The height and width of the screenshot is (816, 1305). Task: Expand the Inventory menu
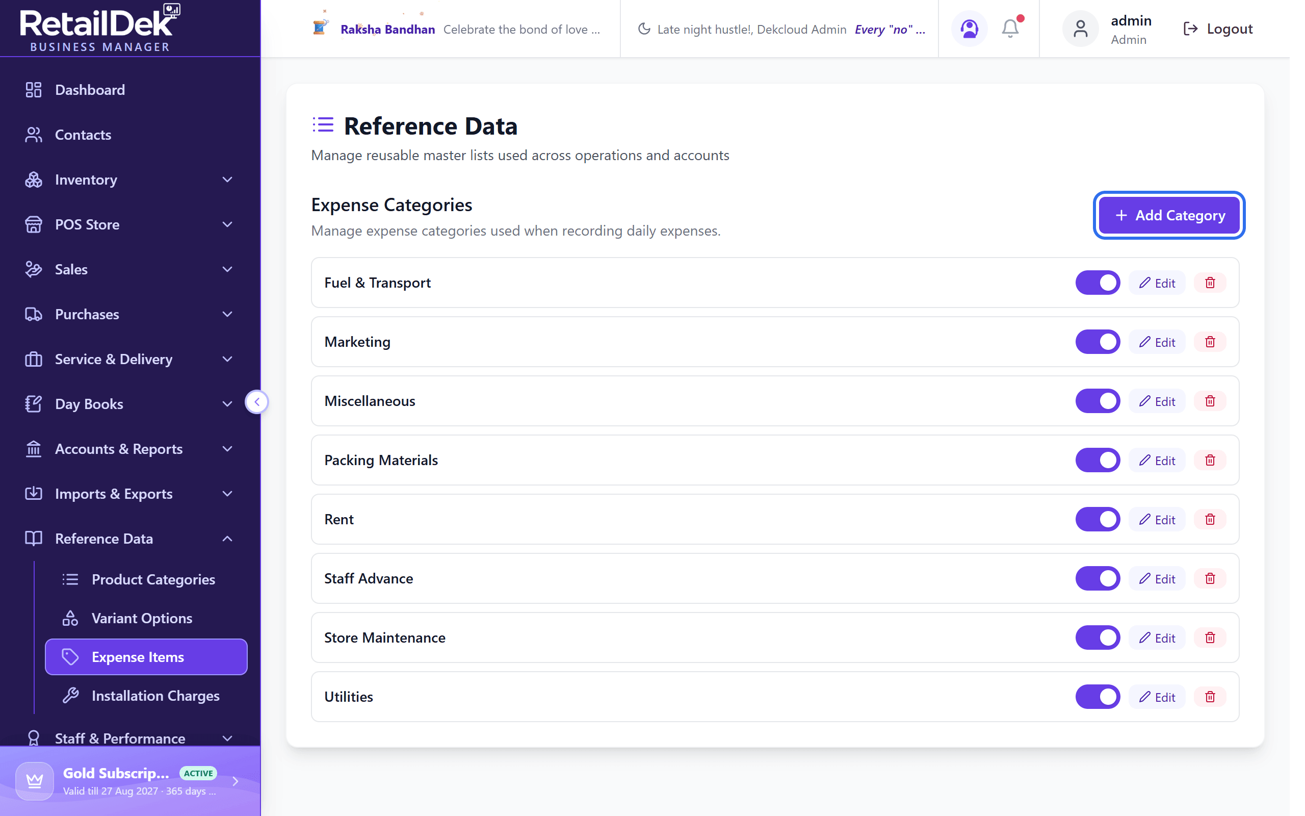click(x=130, y=180)
